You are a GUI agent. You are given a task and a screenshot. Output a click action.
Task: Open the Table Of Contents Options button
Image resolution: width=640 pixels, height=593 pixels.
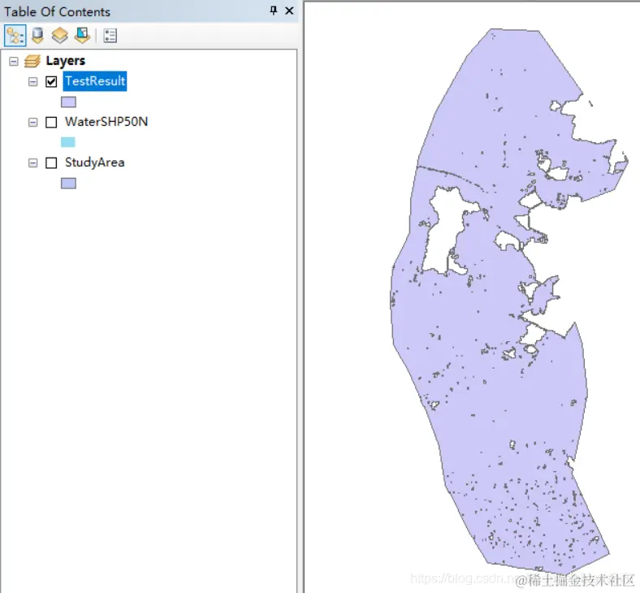pos(110,36)
